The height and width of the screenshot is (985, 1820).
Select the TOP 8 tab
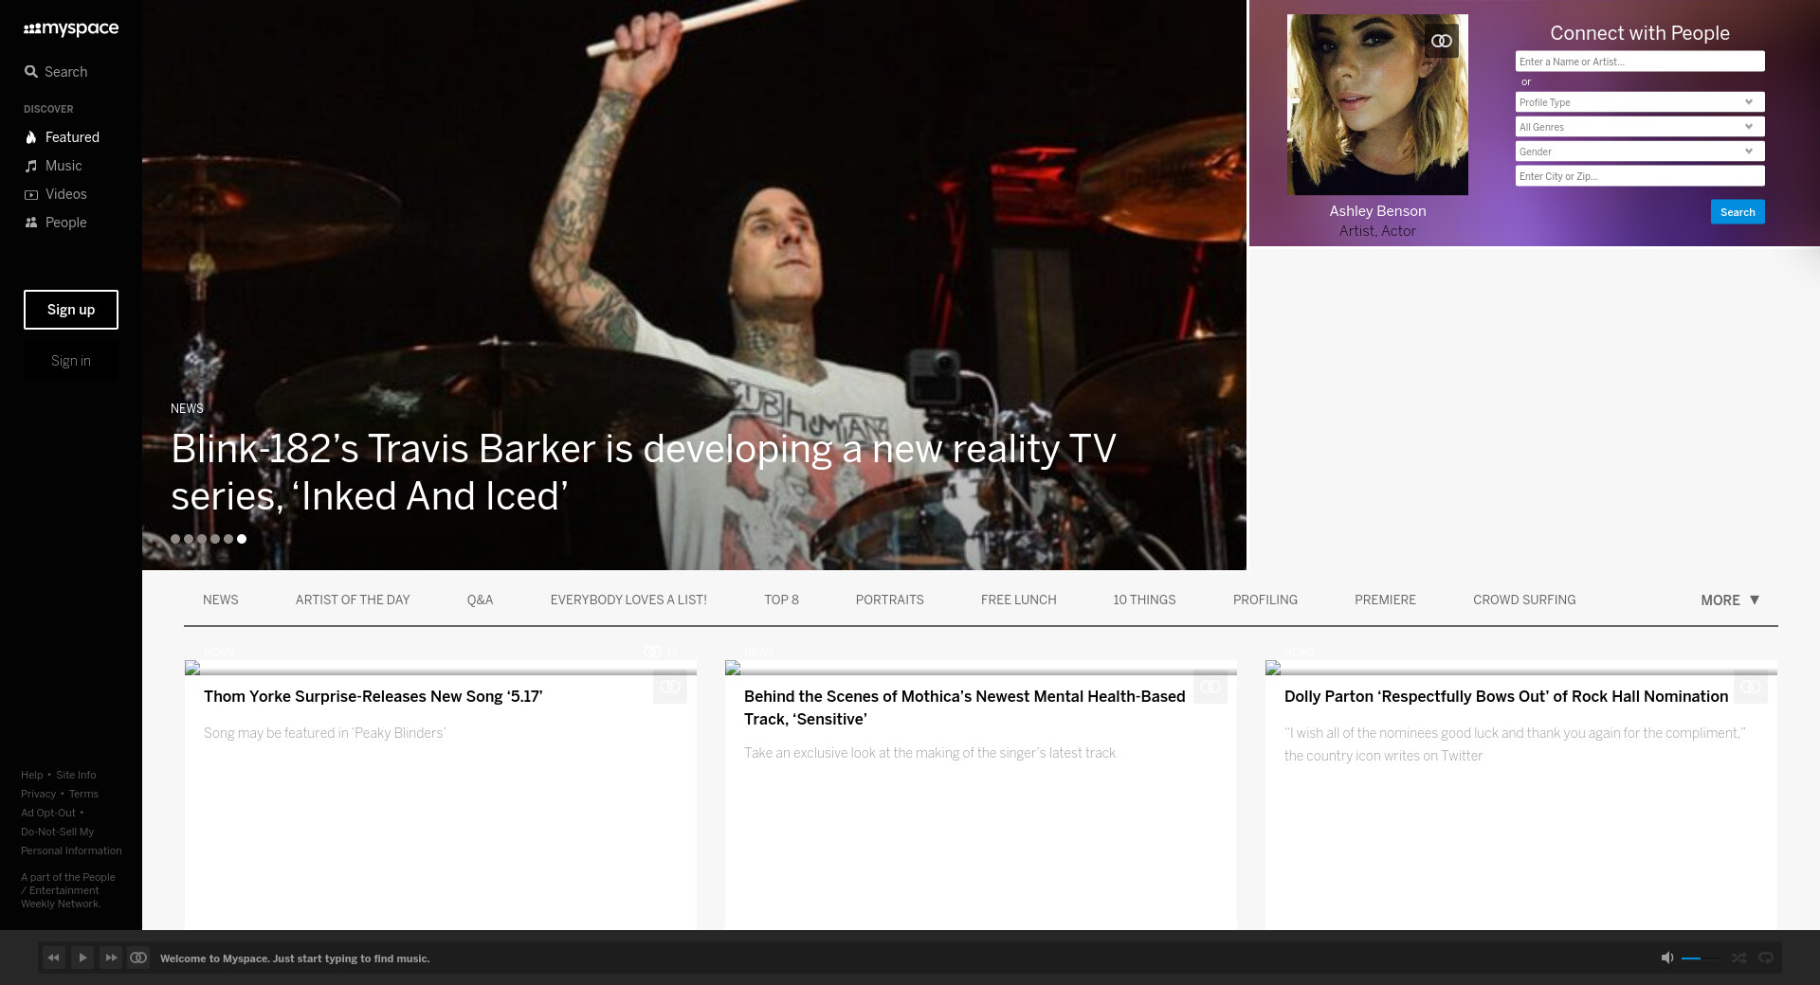click(781, 600)
